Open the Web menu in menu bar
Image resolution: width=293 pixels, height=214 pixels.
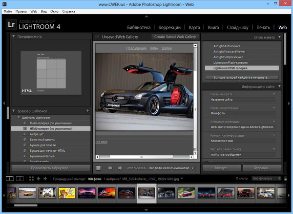coord(34,11)
